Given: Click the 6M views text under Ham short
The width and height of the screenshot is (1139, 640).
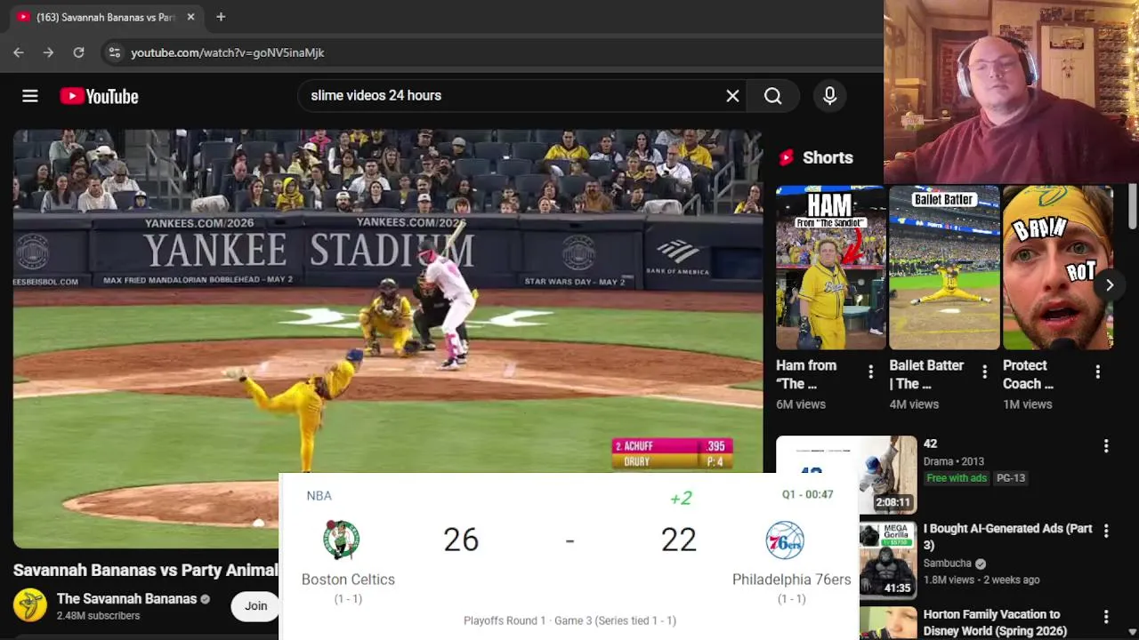Looking at the screenshot, I should 801,404.
